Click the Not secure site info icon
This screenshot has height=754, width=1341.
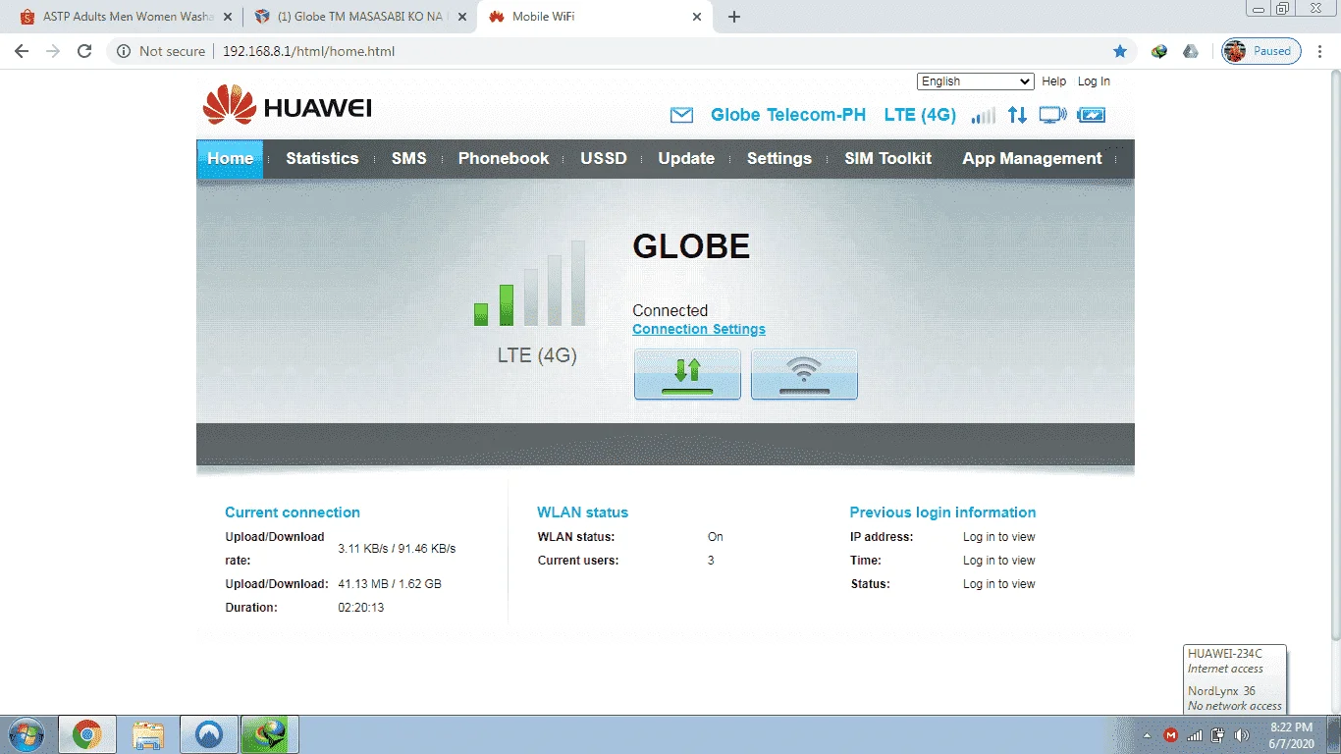tap(124, 51)
